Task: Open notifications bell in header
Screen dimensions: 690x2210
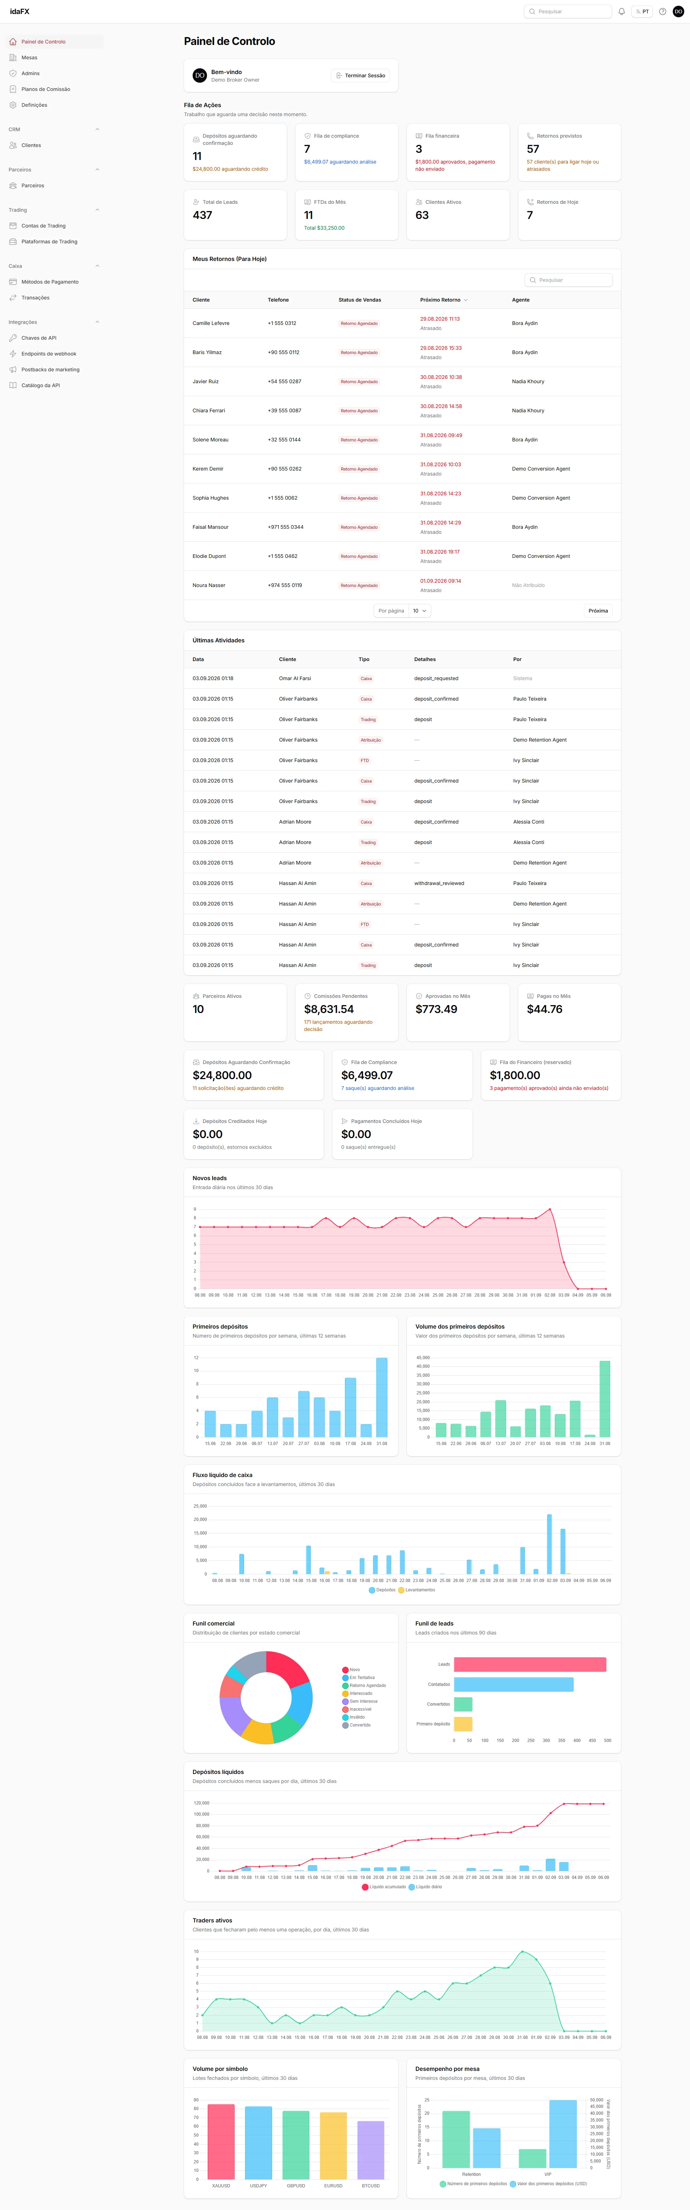Action: click(621, 11)
